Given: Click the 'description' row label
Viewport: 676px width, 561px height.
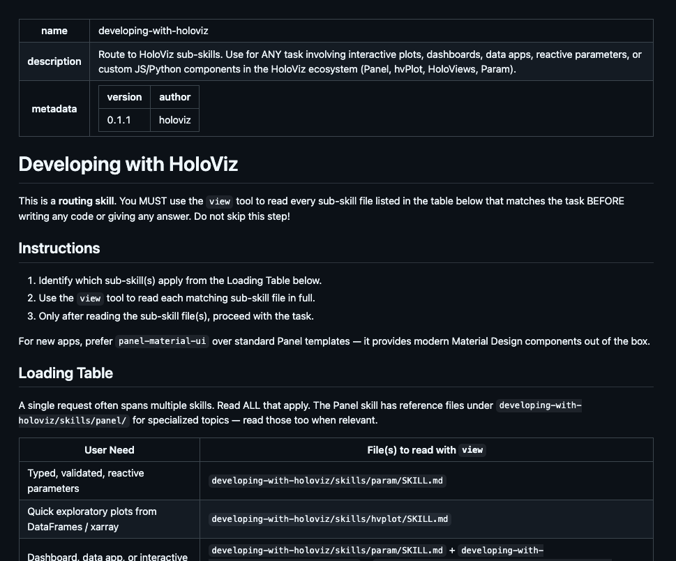Looking at the screenshot, I should click(x=54, y=61).
